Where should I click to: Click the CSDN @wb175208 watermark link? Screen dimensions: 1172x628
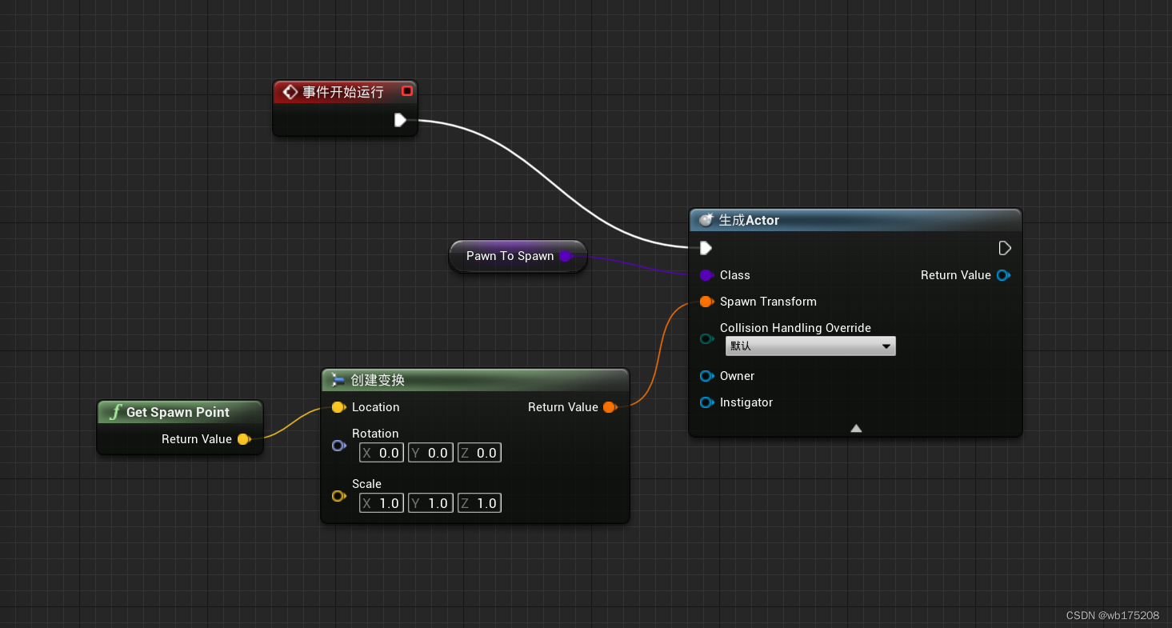tap(1112, 615)
